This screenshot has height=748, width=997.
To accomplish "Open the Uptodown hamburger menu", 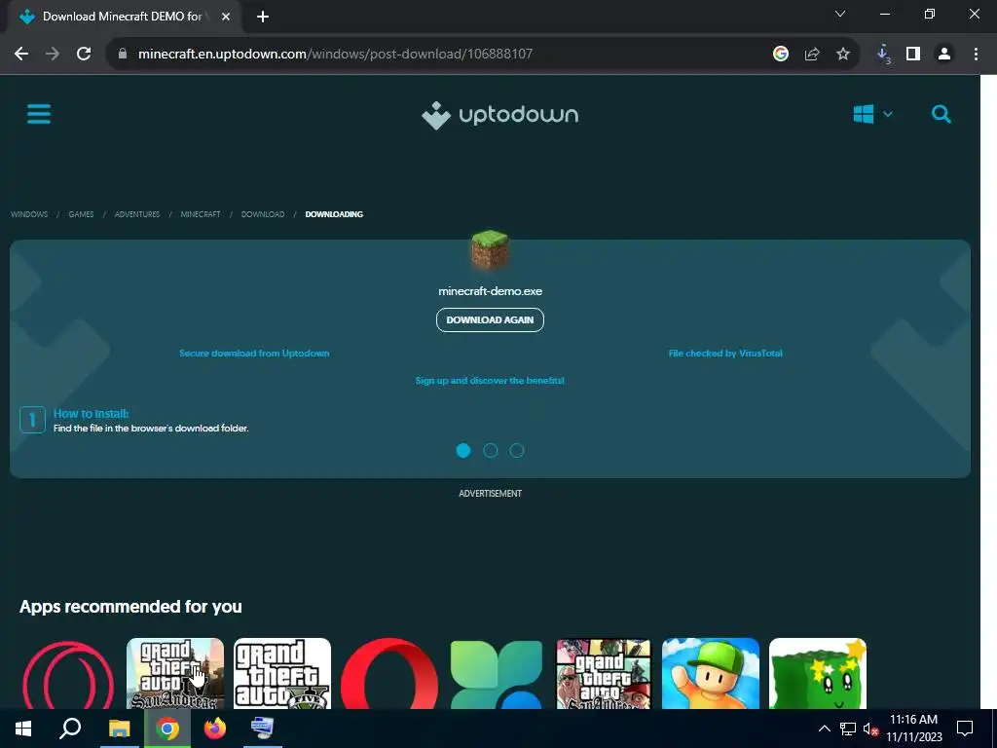I will pos(39,115).
